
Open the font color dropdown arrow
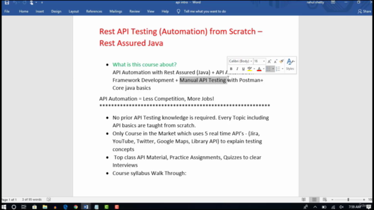click(x=264, y=69)
